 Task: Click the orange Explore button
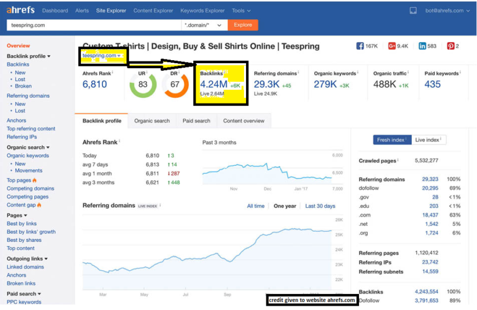click(x=243, y=25)
